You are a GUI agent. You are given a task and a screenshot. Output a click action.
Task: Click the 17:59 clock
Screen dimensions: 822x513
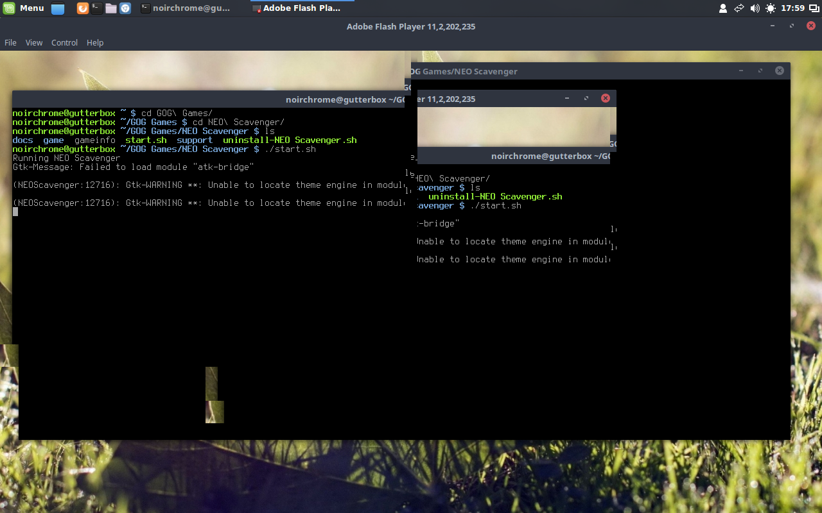pyautogui.click(x=792, y=8)
